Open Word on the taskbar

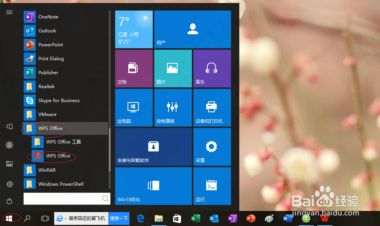287,218
